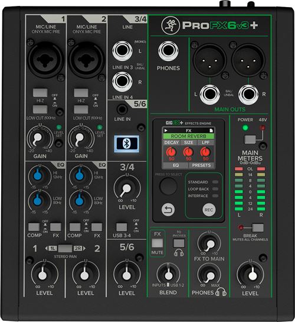This screenshot has width=295, height=322.
Task: Click the channel 2 LEVEL knob
Action: pyautogui.click(x=85, y=275)
